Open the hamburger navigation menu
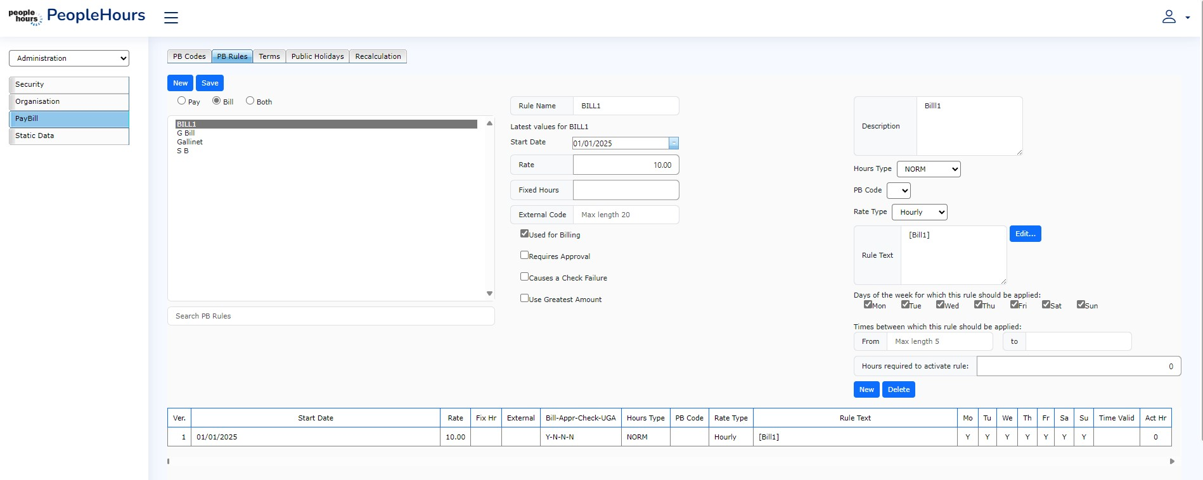This screenshot has height=480, width=1203. pos(170,18)
